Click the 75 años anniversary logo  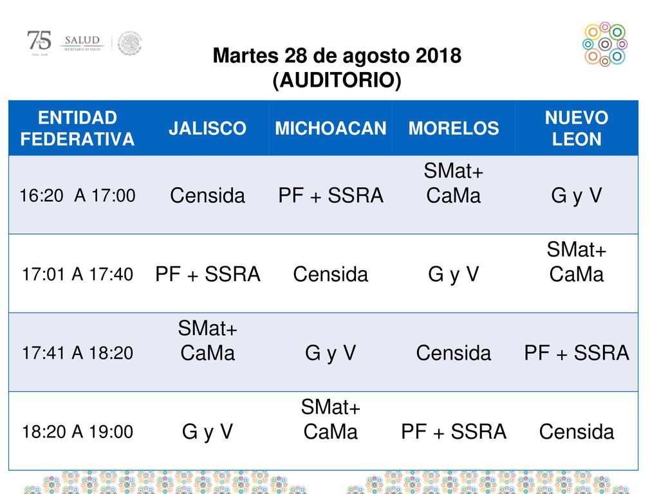39,43
